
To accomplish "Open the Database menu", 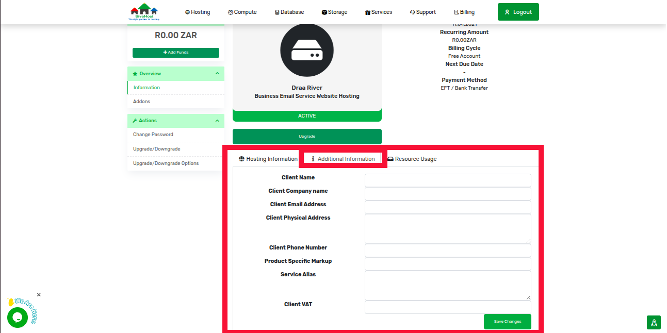I will [289, 12].
